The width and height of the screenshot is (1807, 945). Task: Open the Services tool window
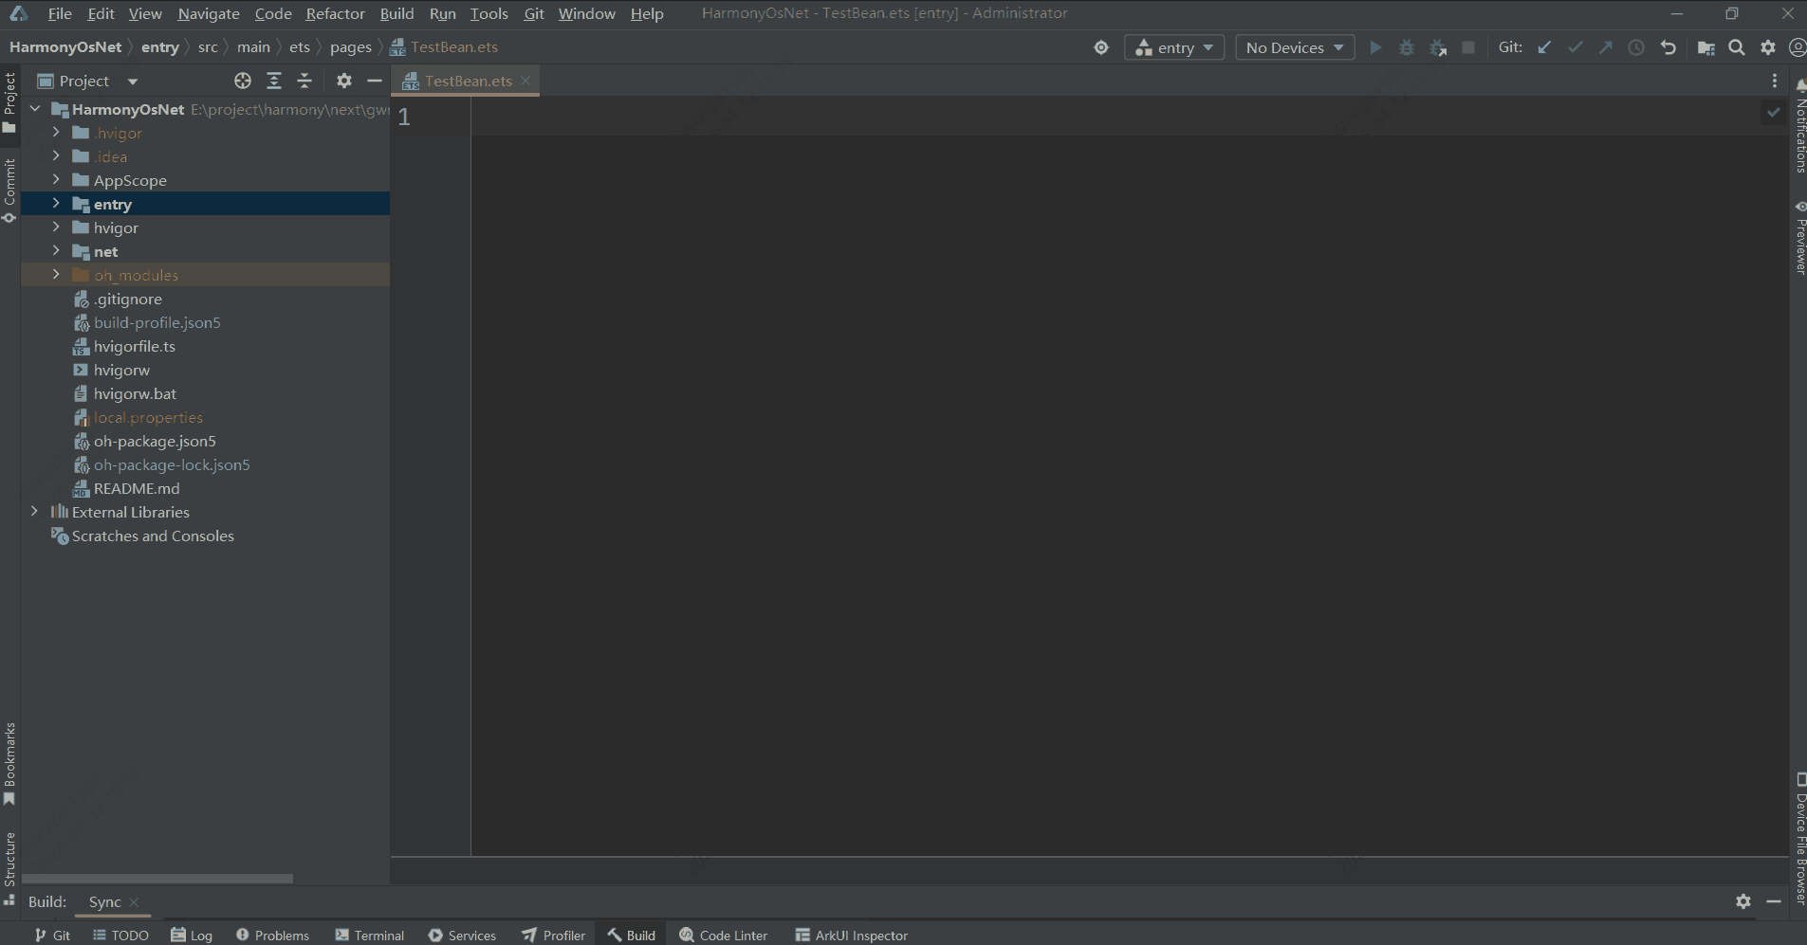(x=463, y=935)
